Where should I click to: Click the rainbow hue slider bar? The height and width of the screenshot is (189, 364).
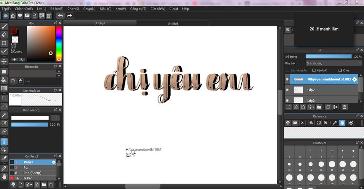[x=59, y=44]
